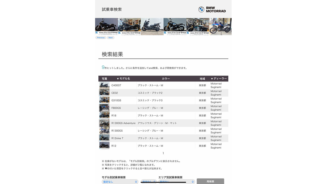327x184 pixels.
Task: Click the BMW Motorrad logo
Action: click(x=212, y=10)
